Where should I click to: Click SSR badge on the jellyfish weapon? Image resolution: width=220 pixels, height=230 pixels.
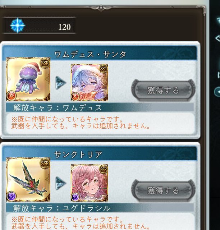(45, 63)
